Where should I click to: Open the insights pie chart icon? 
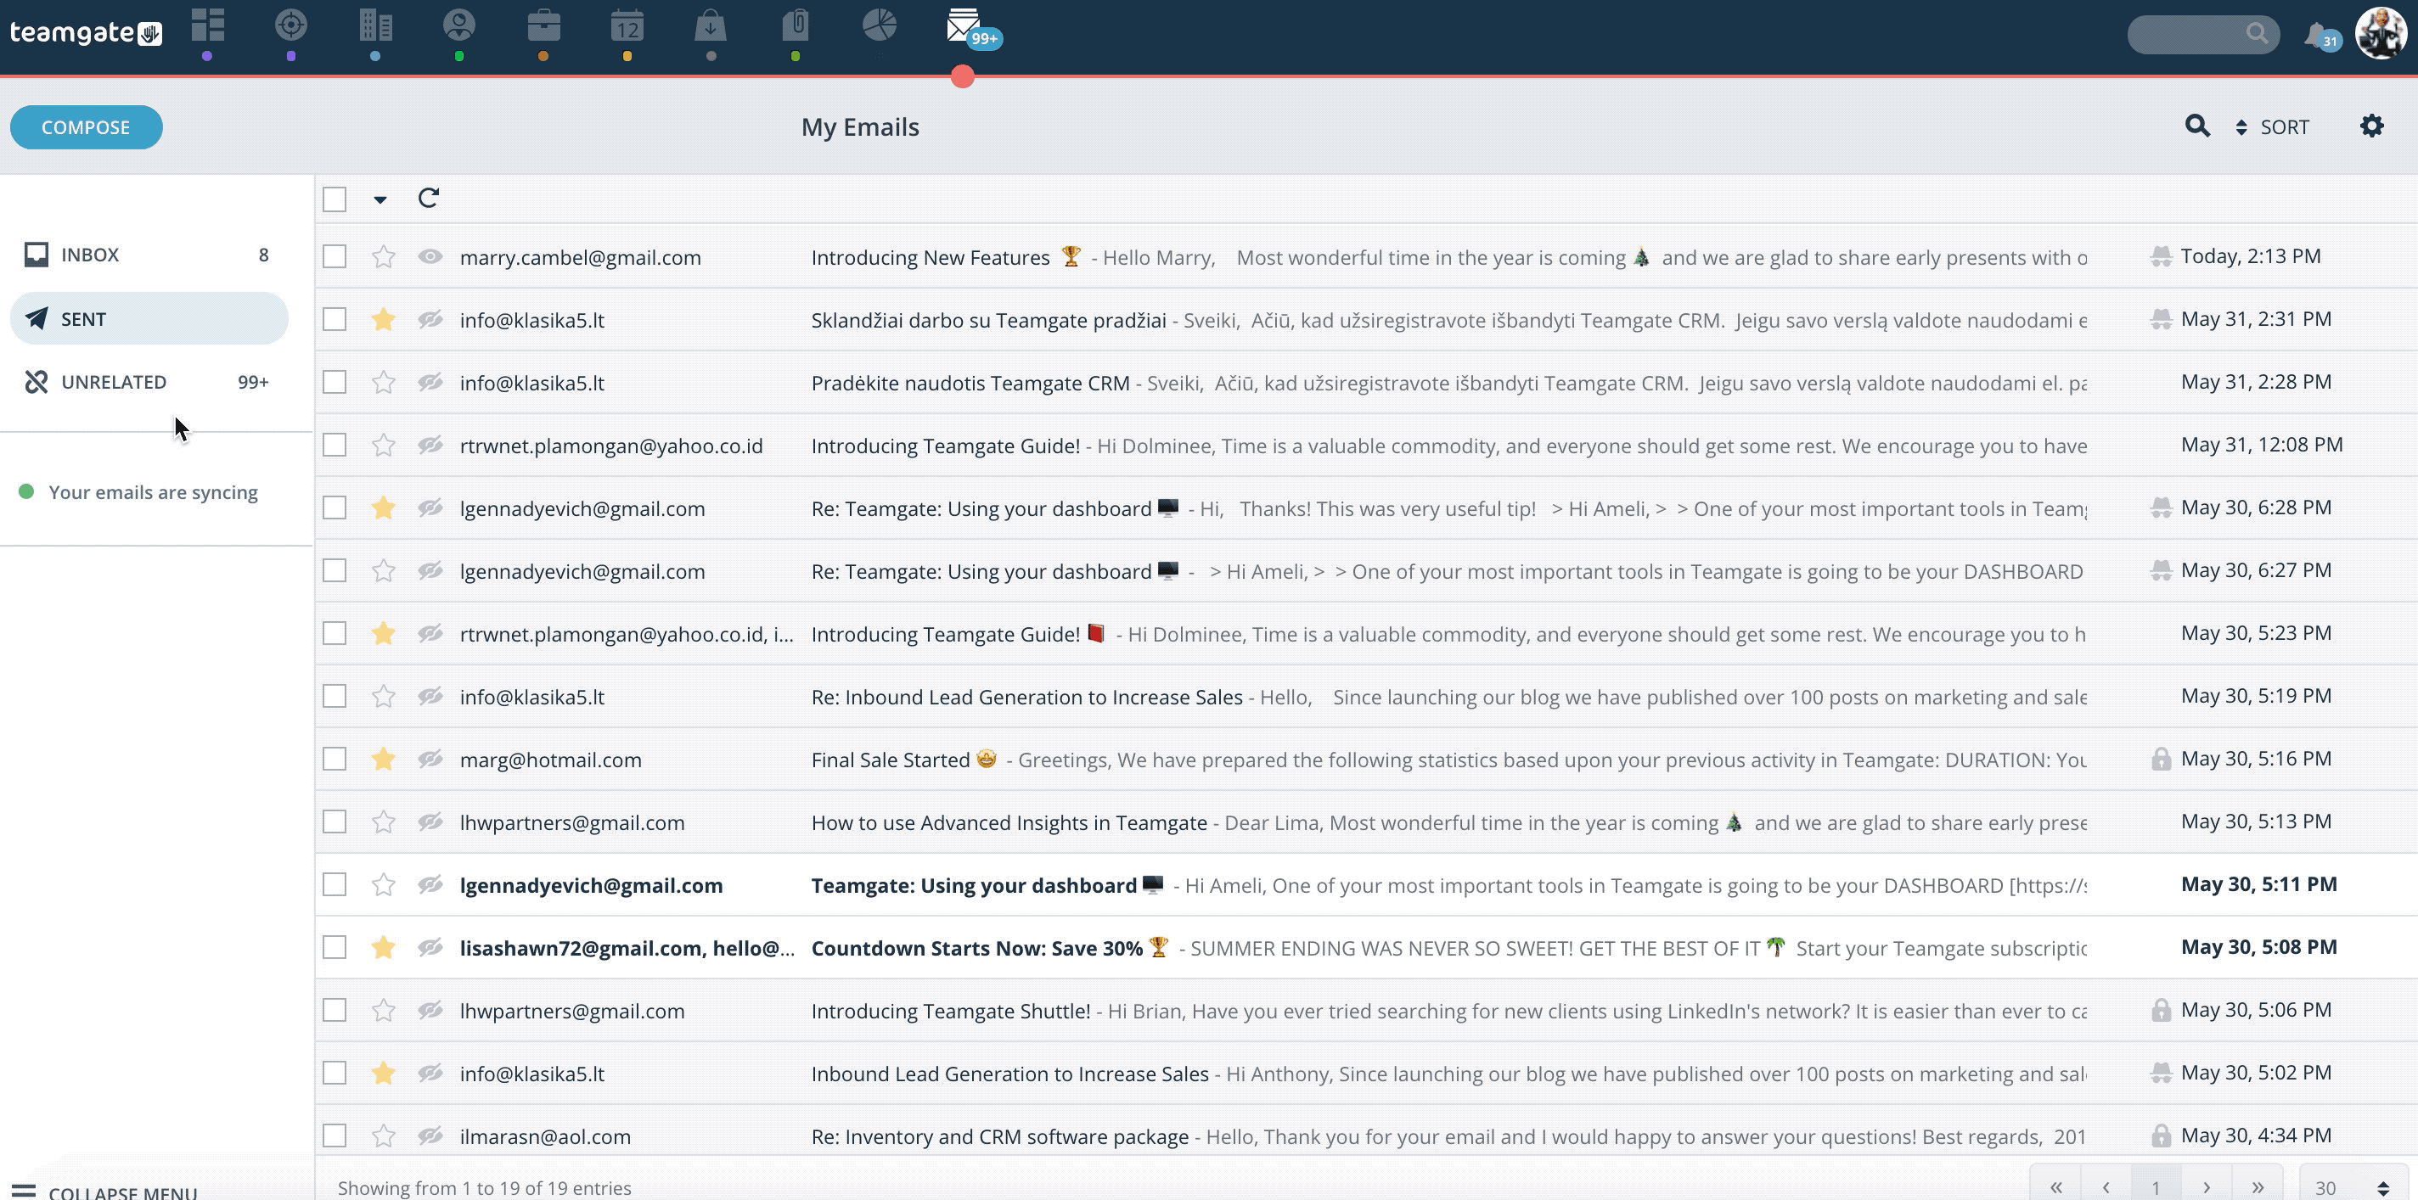tap(880, 25)
